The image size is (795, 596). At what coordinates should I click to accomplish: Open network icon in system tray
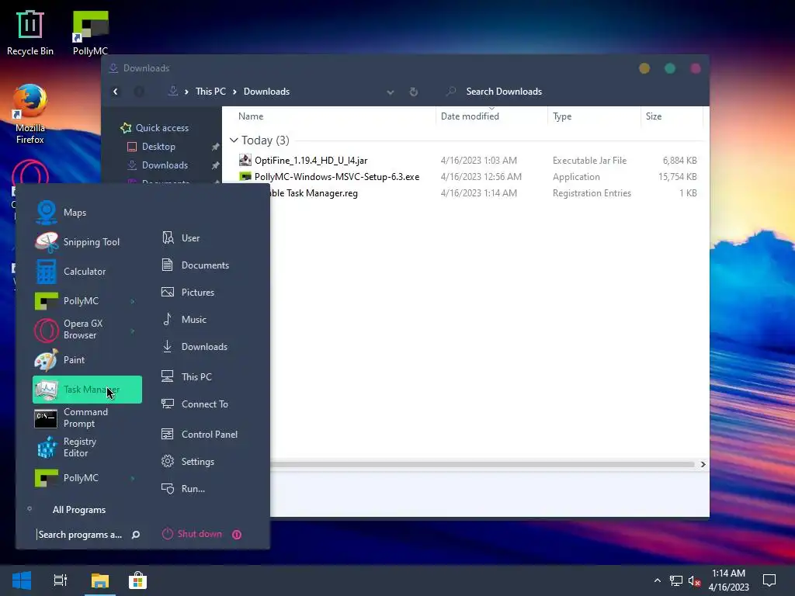click(x=676, y=580)
